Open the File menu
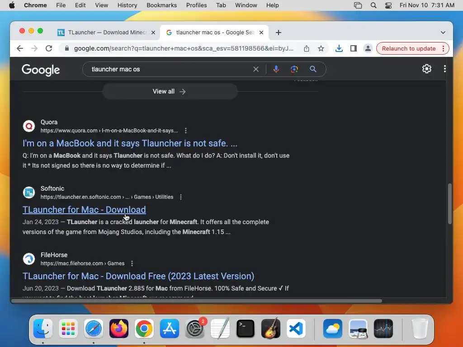The image size is (463, 347). tap(61, 5)
